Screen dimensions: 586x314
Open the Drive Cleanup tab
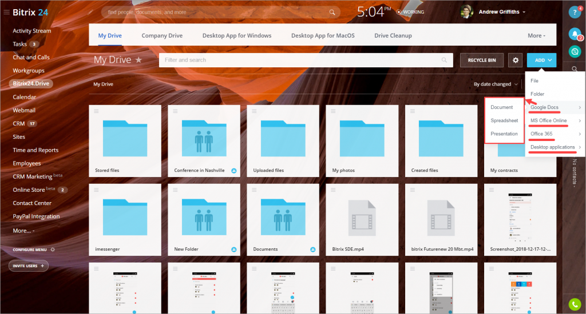(x=393, y=36)
